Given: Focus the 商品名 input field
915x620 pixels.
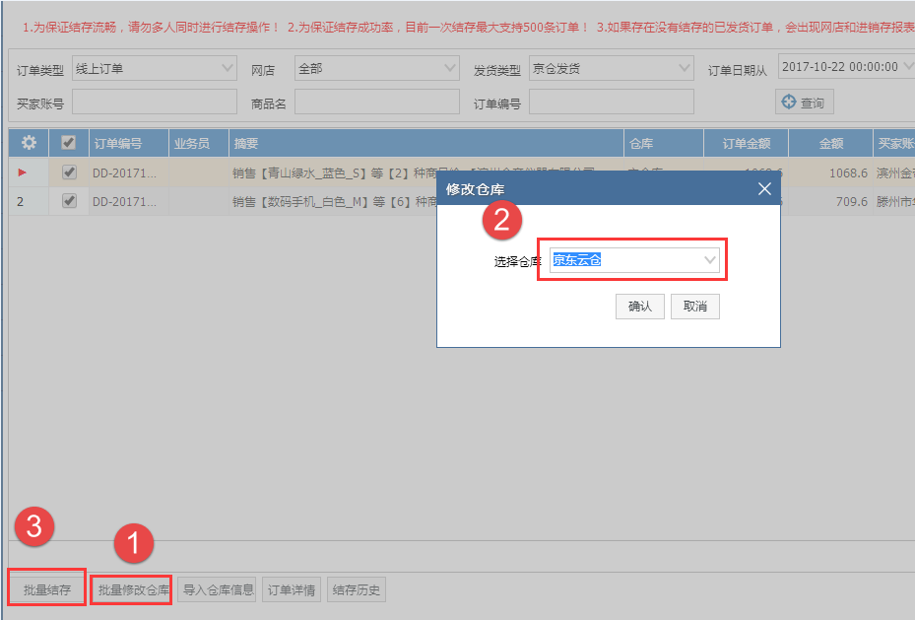Looking at the screenshot, I should point(377,103).
